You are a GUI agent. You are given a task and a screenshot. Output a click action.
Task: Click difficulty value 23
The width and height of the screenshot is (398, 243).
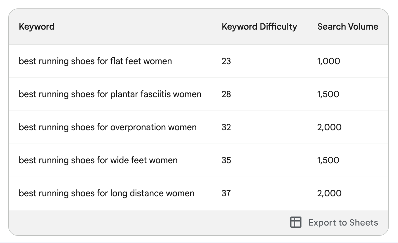pyautogui.click(x=226, y=61)
